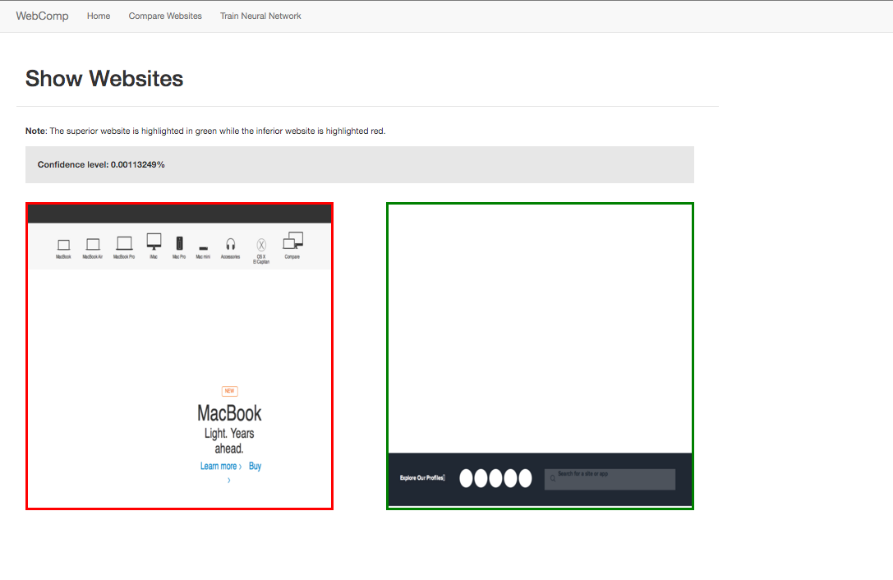Click the WebComp brand logo

42,16
